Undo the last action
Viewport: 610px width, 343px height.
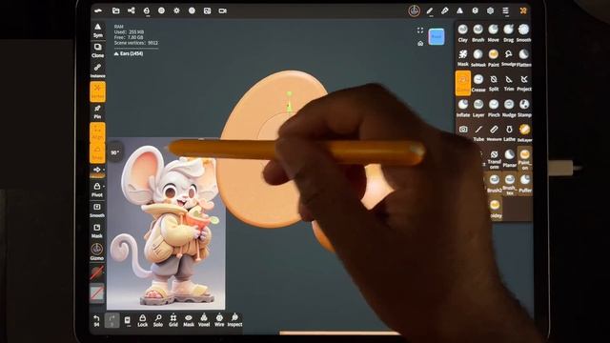point(96,320)
